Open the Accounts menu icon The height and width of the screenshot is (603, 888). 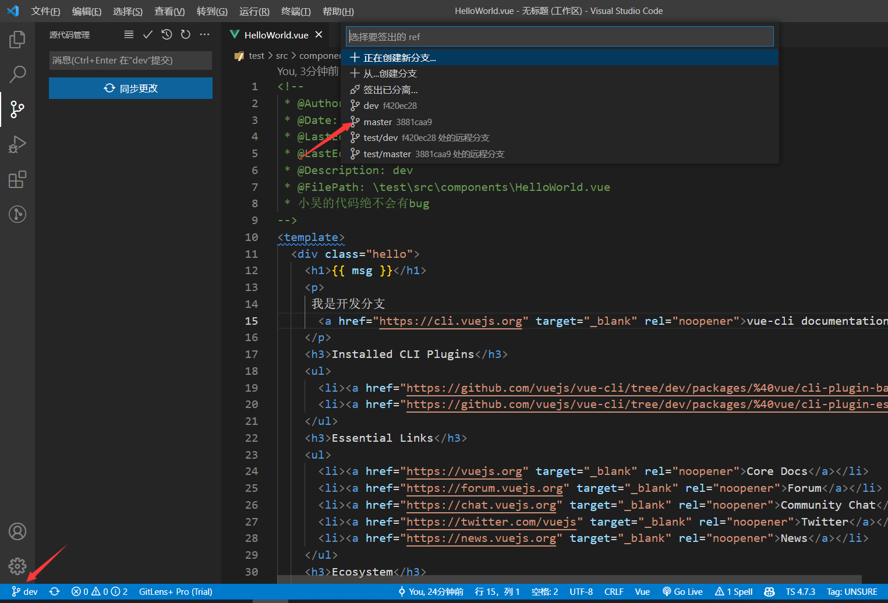point(17,531)
